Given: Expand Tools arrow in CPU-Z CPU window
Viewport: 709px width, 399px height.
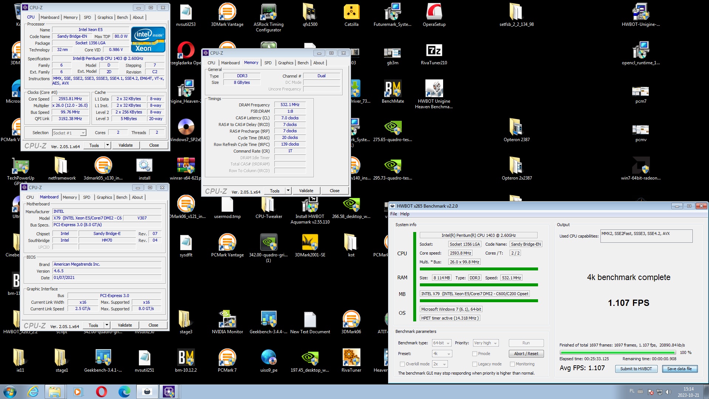Looking at the screenshot, I should point(107,145).
